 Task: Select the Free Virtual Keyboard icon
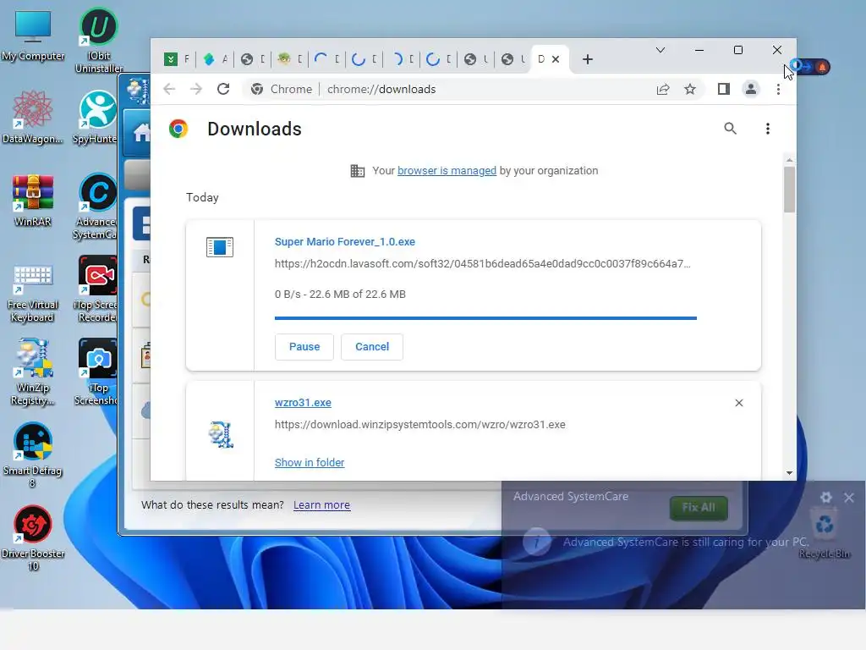tap(33, 293)
